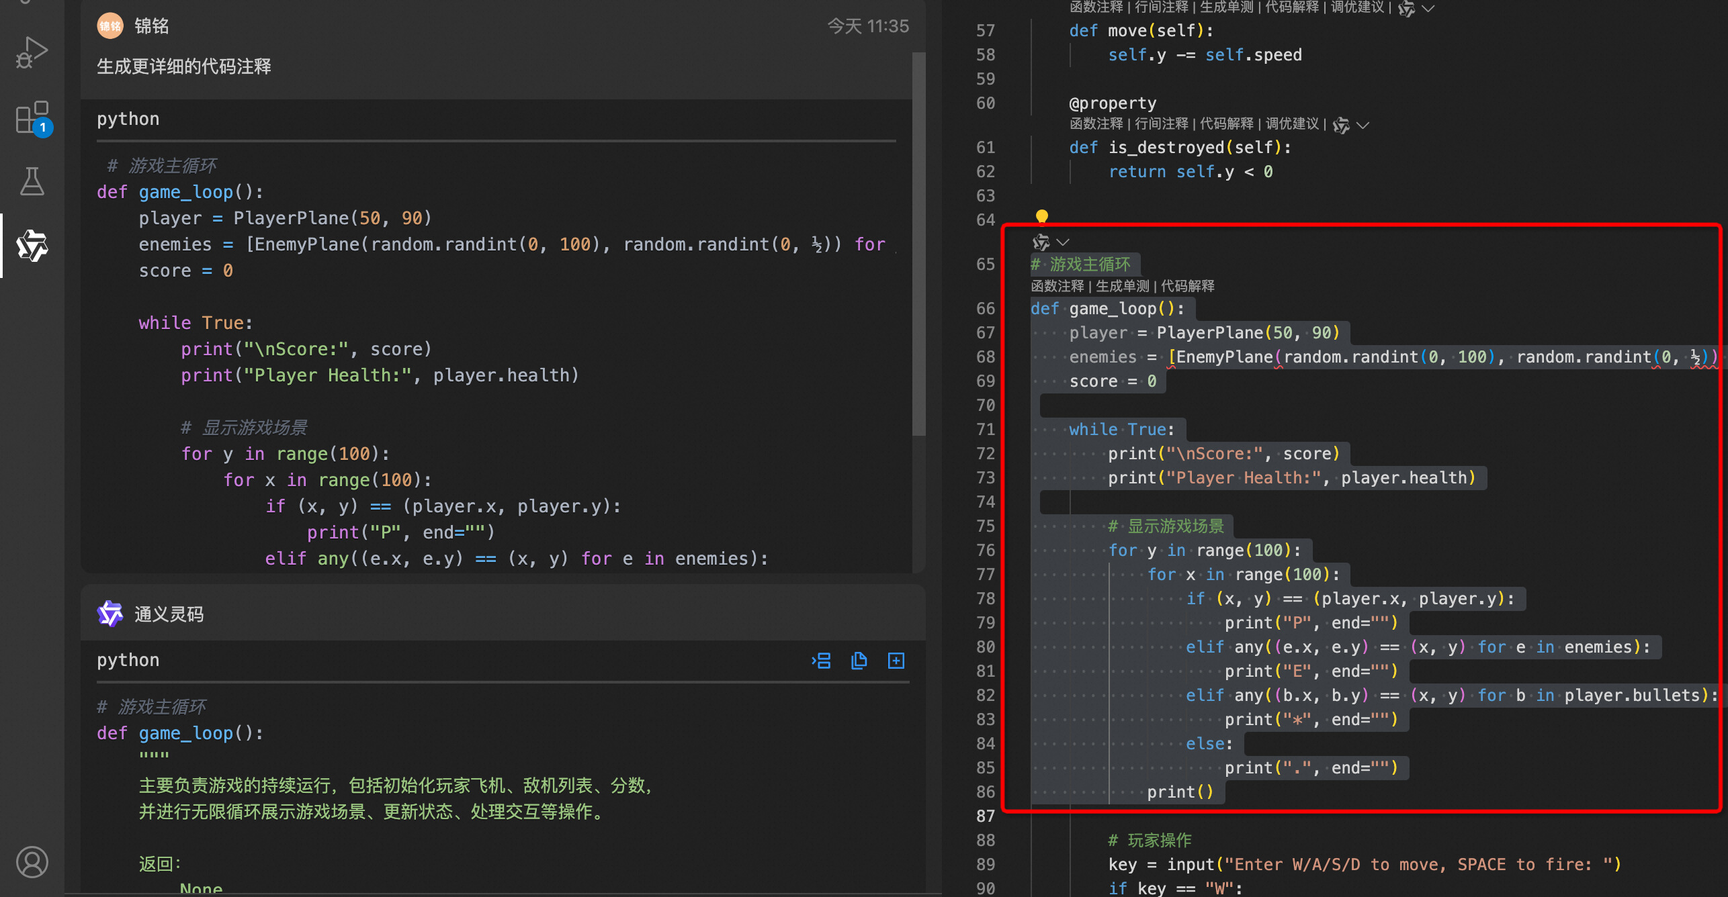The width and height of the screenshot is (1728, 897).
Task: Click 生成单测 above def game_loop
Action: coord(1122,286)
